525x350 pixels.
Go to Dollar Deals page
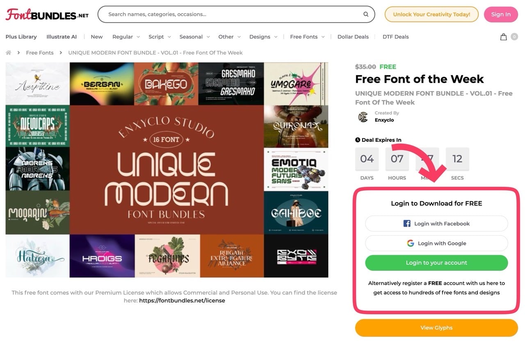point(353,37)
